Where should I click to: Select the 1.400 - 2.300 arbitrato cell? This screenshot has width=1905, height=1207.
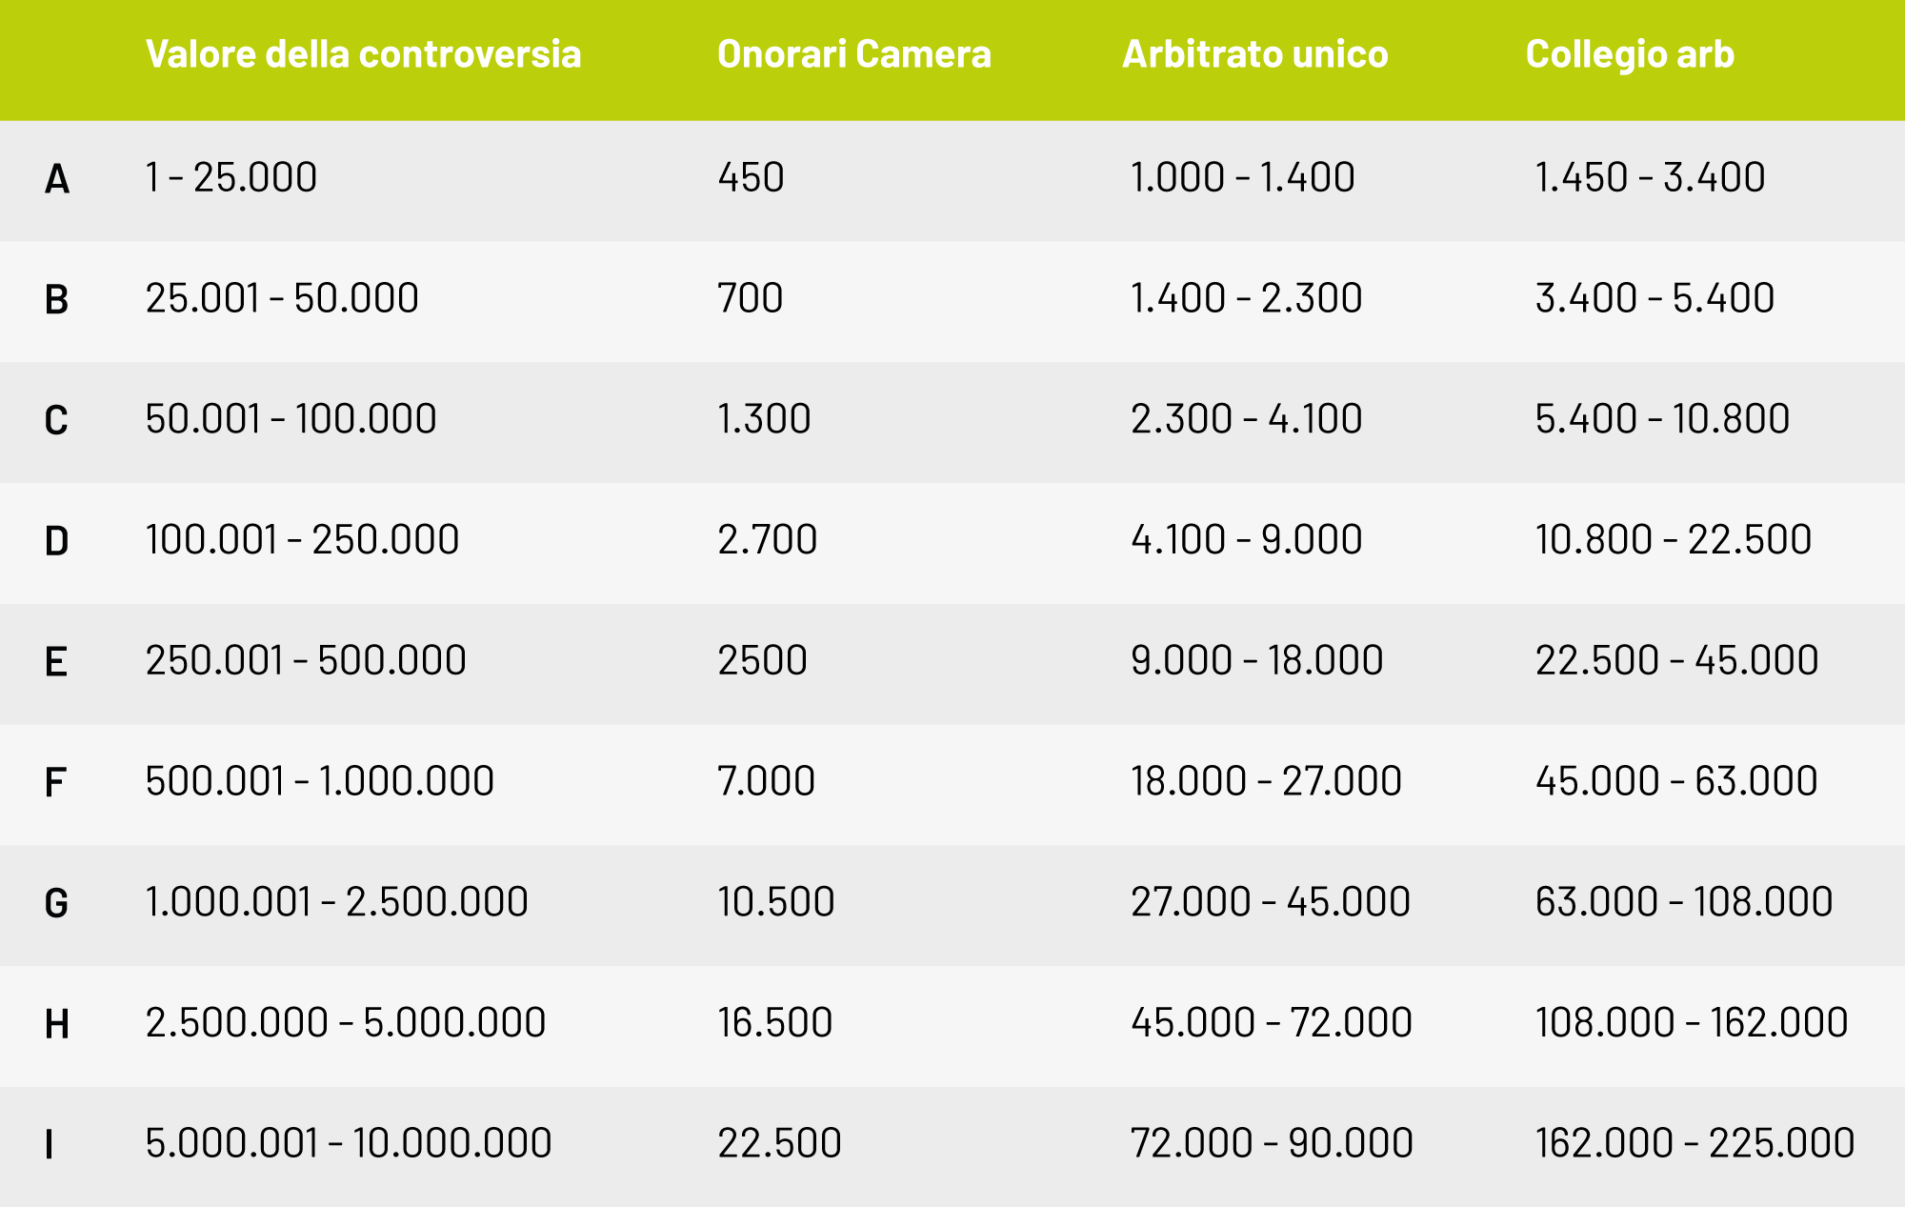coord(1246,298)
